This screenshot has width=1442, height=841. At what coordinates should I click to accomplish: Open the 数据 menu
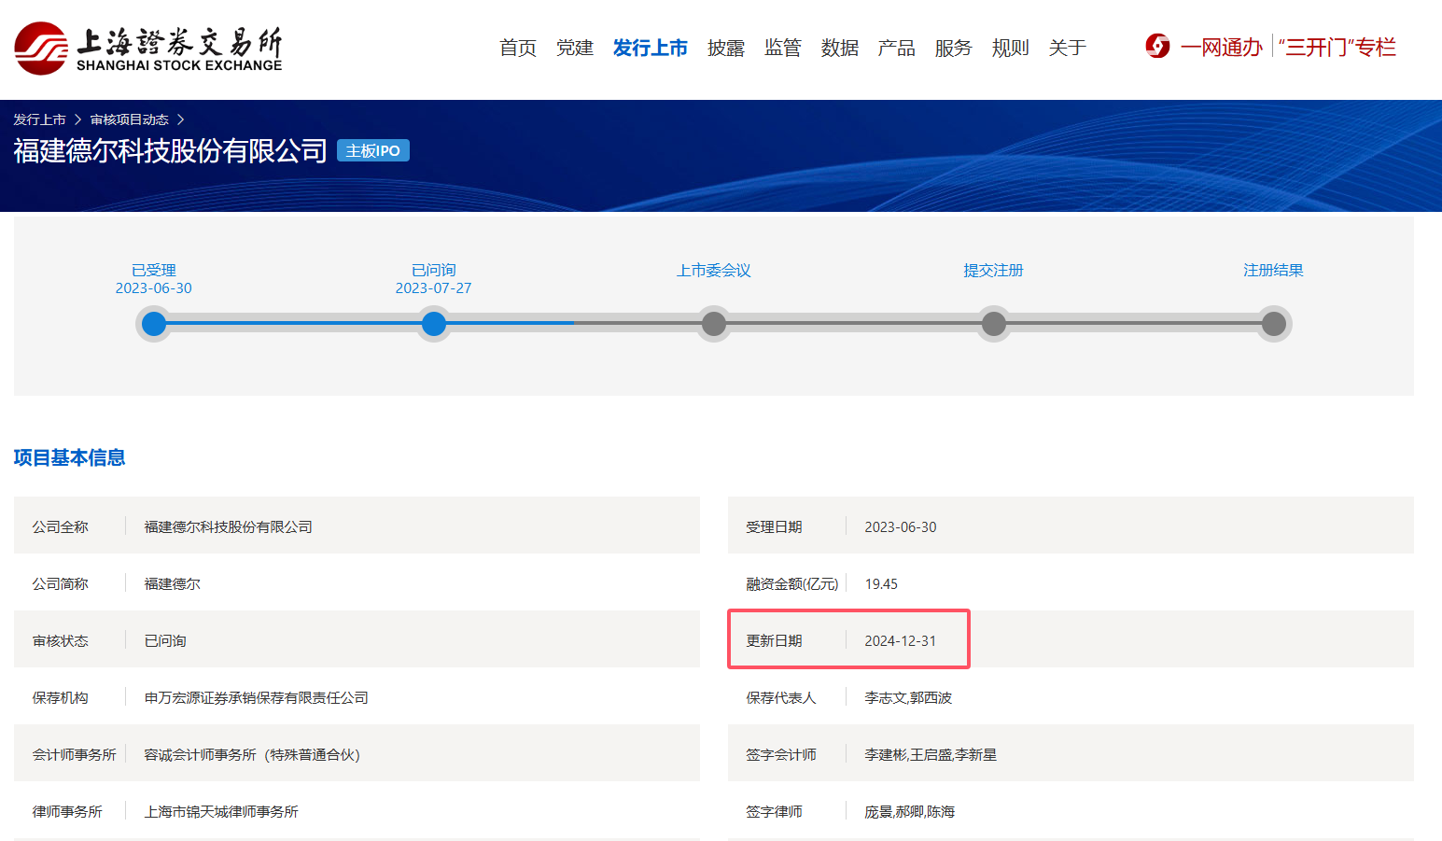click(840, 48)
